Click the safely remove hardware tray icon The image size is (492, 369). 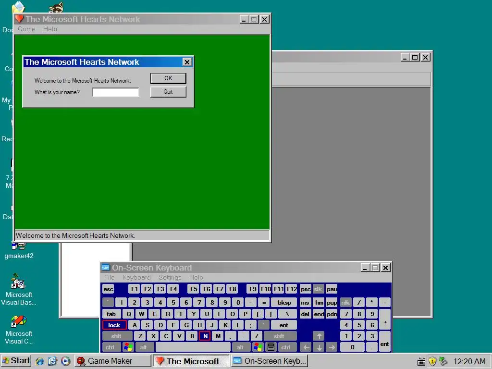coord(443,361)
